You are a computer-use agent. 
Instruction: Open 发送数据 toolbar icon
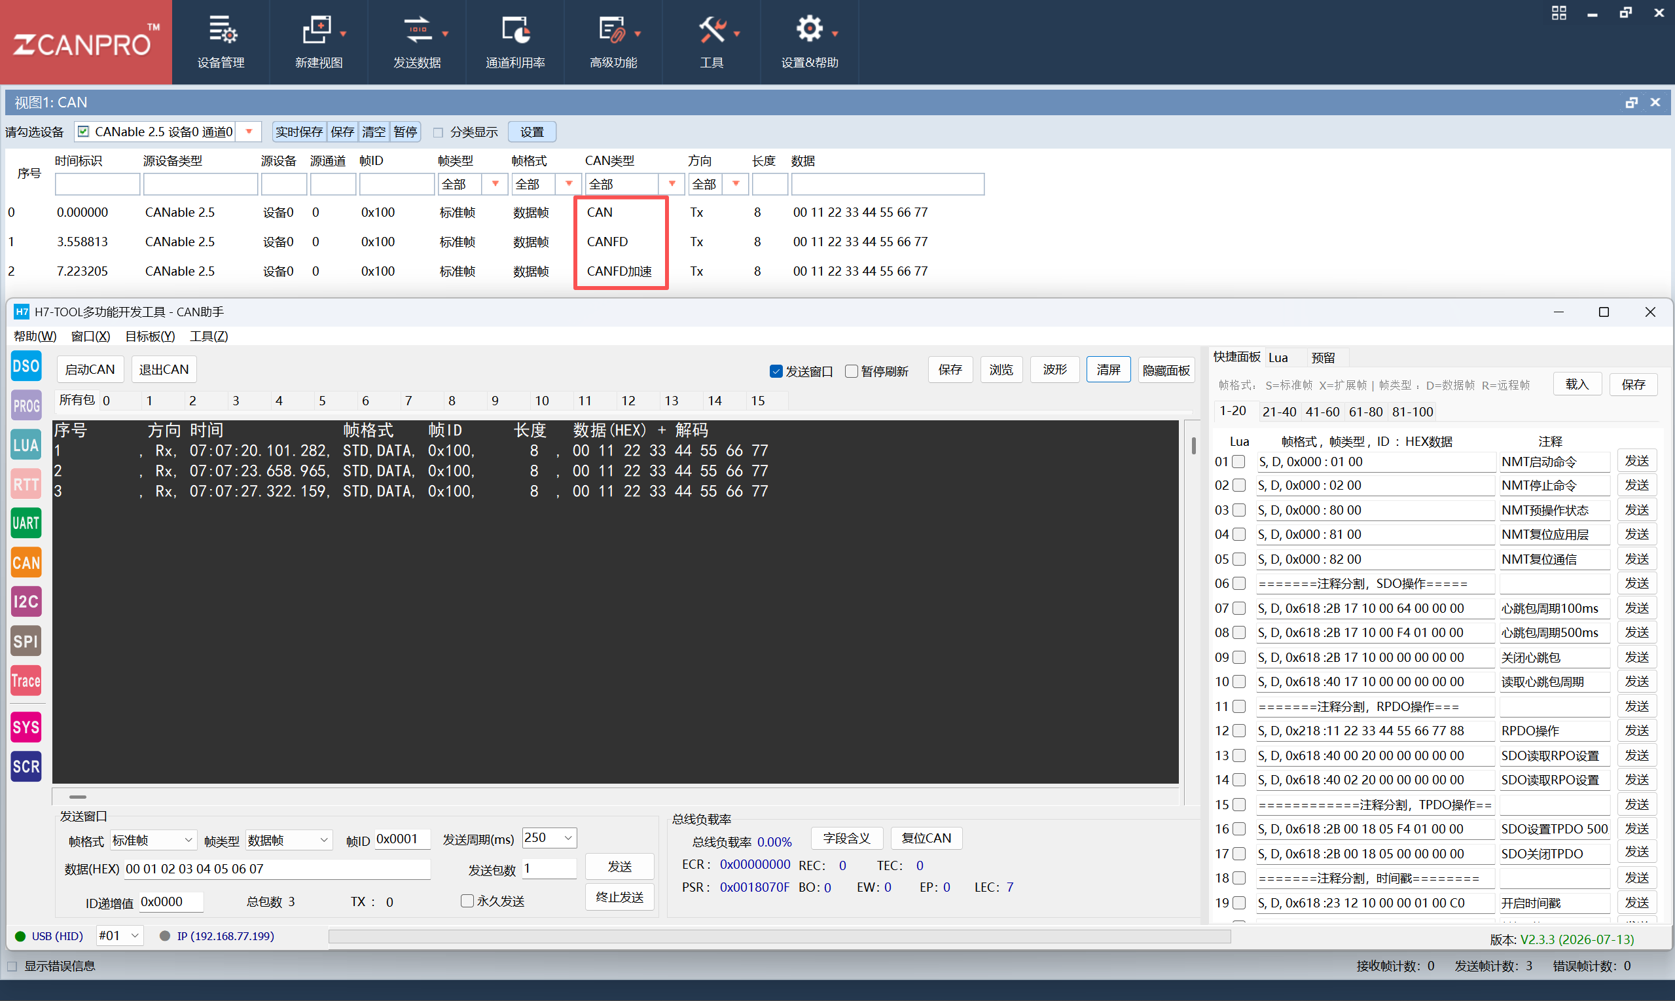418,42
